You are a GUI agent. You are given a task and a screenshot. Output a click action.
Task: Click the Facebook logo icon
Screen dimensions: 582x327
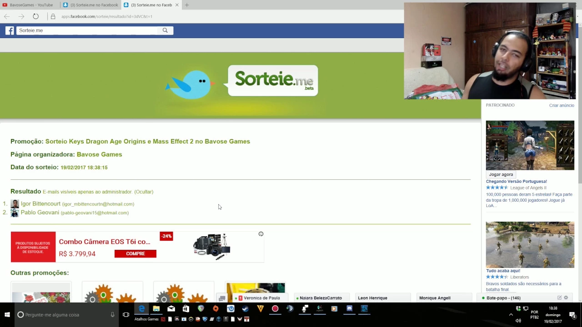point(10,30)
